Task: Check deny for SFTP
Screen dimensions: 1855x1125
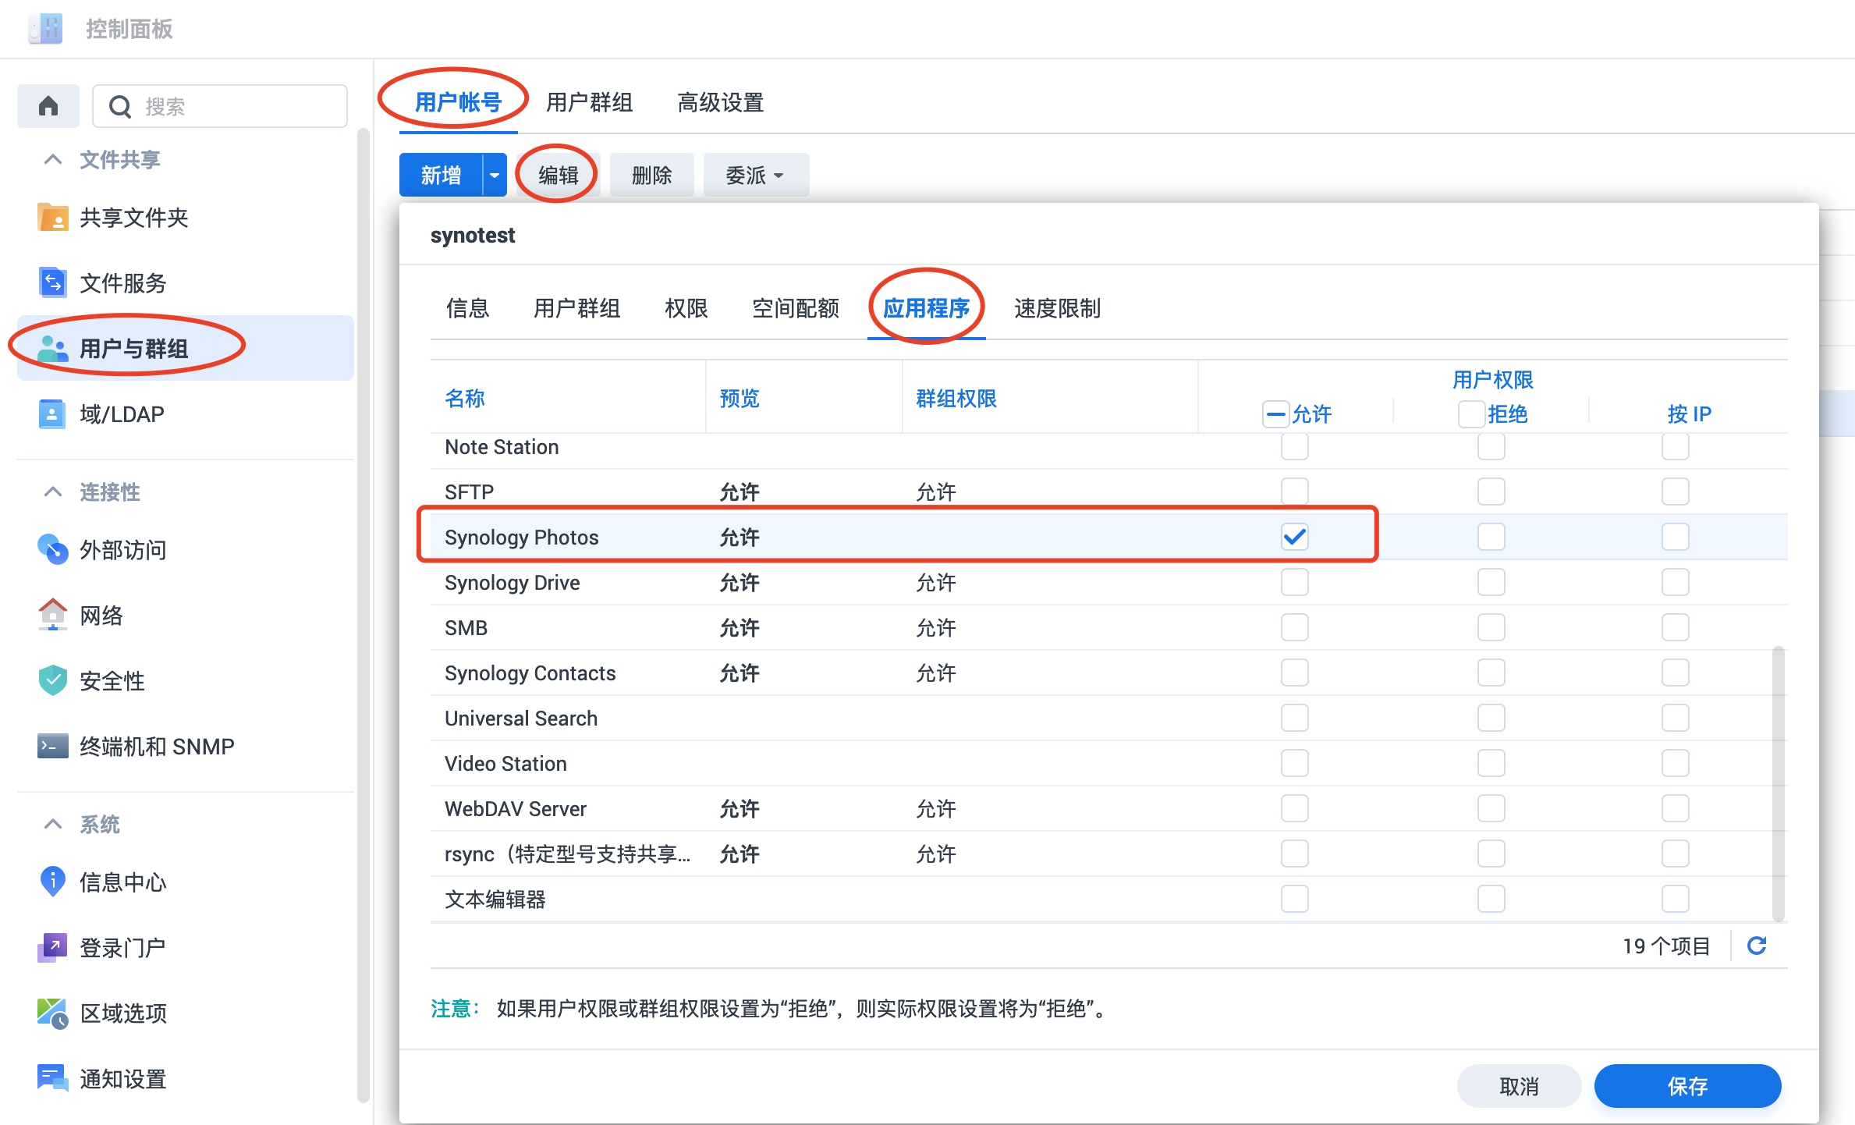Action: pos(1491,492)
